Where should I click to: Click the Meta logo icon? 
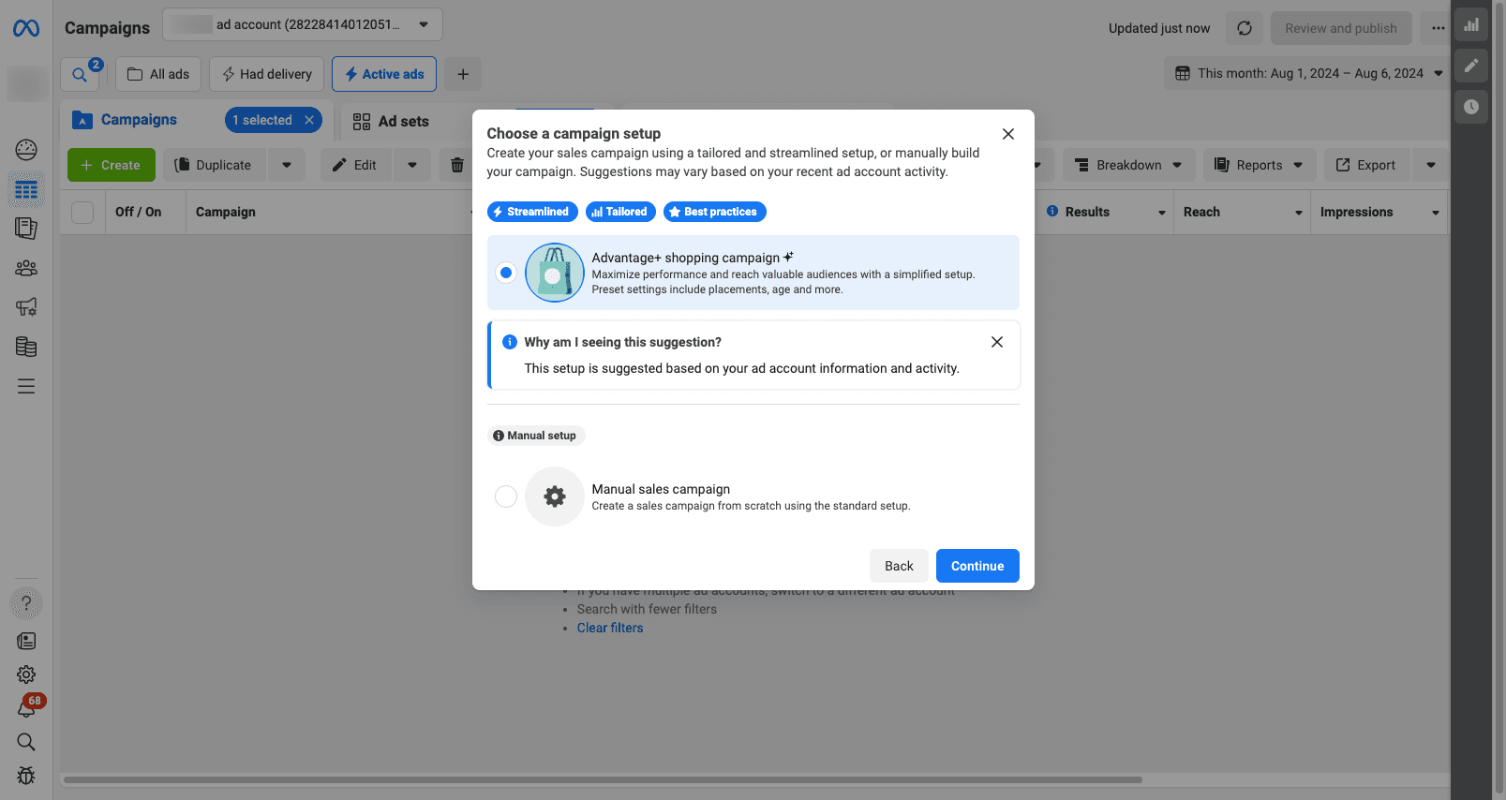pyautogui.click(x=26, y=29)
